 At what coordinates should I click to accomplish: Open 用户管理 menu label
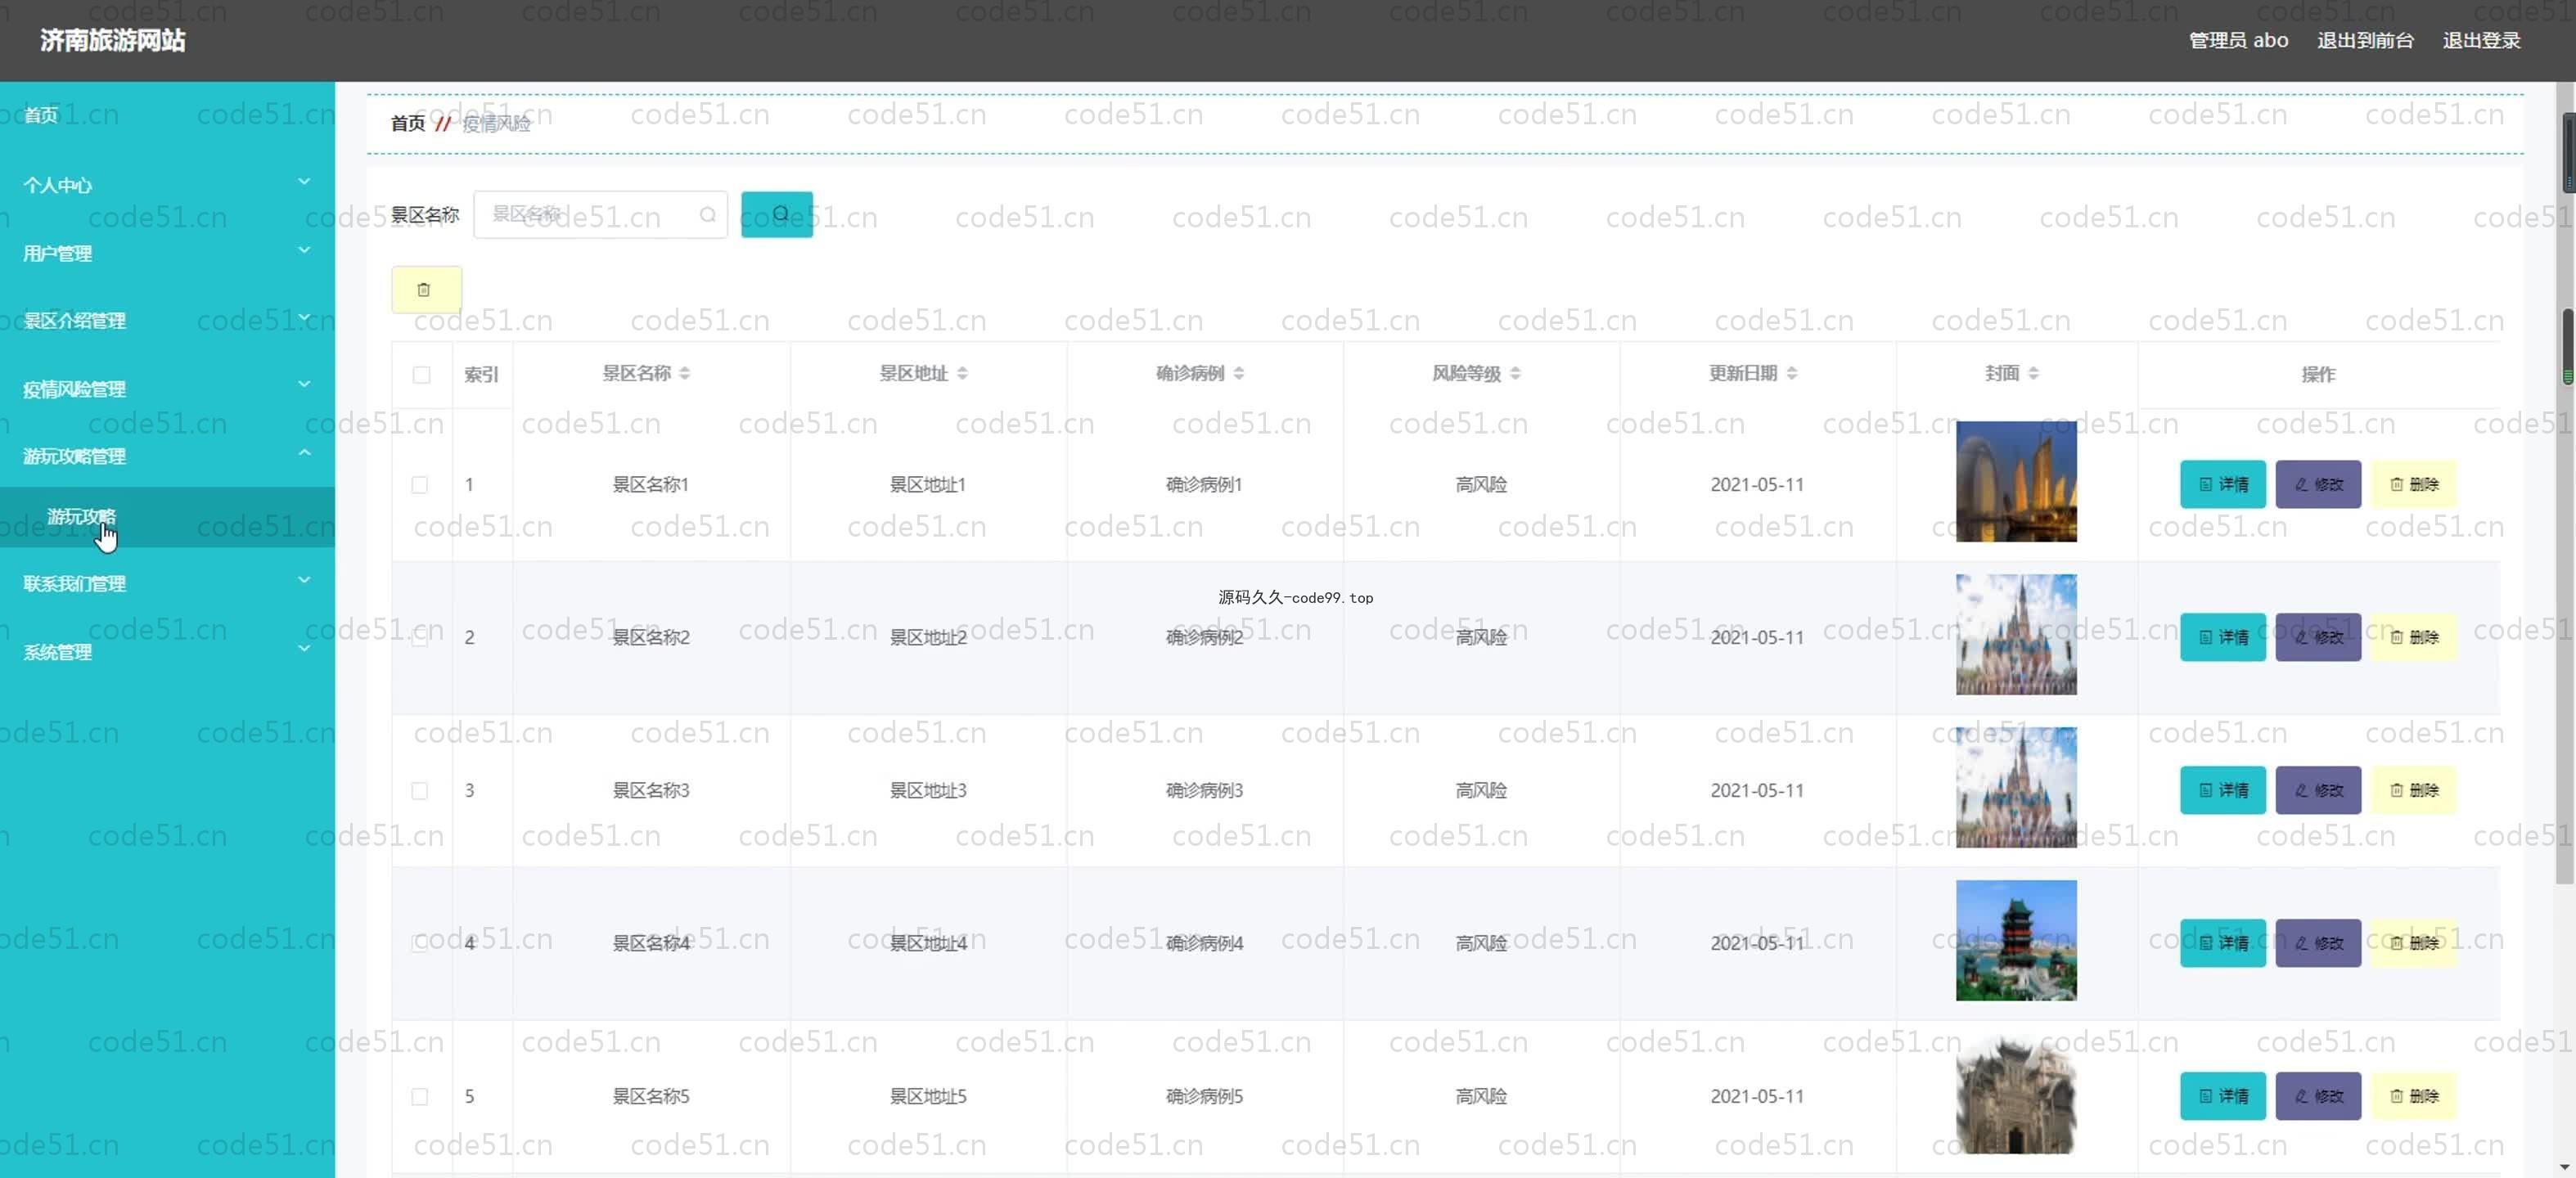[x=57, y=253]
